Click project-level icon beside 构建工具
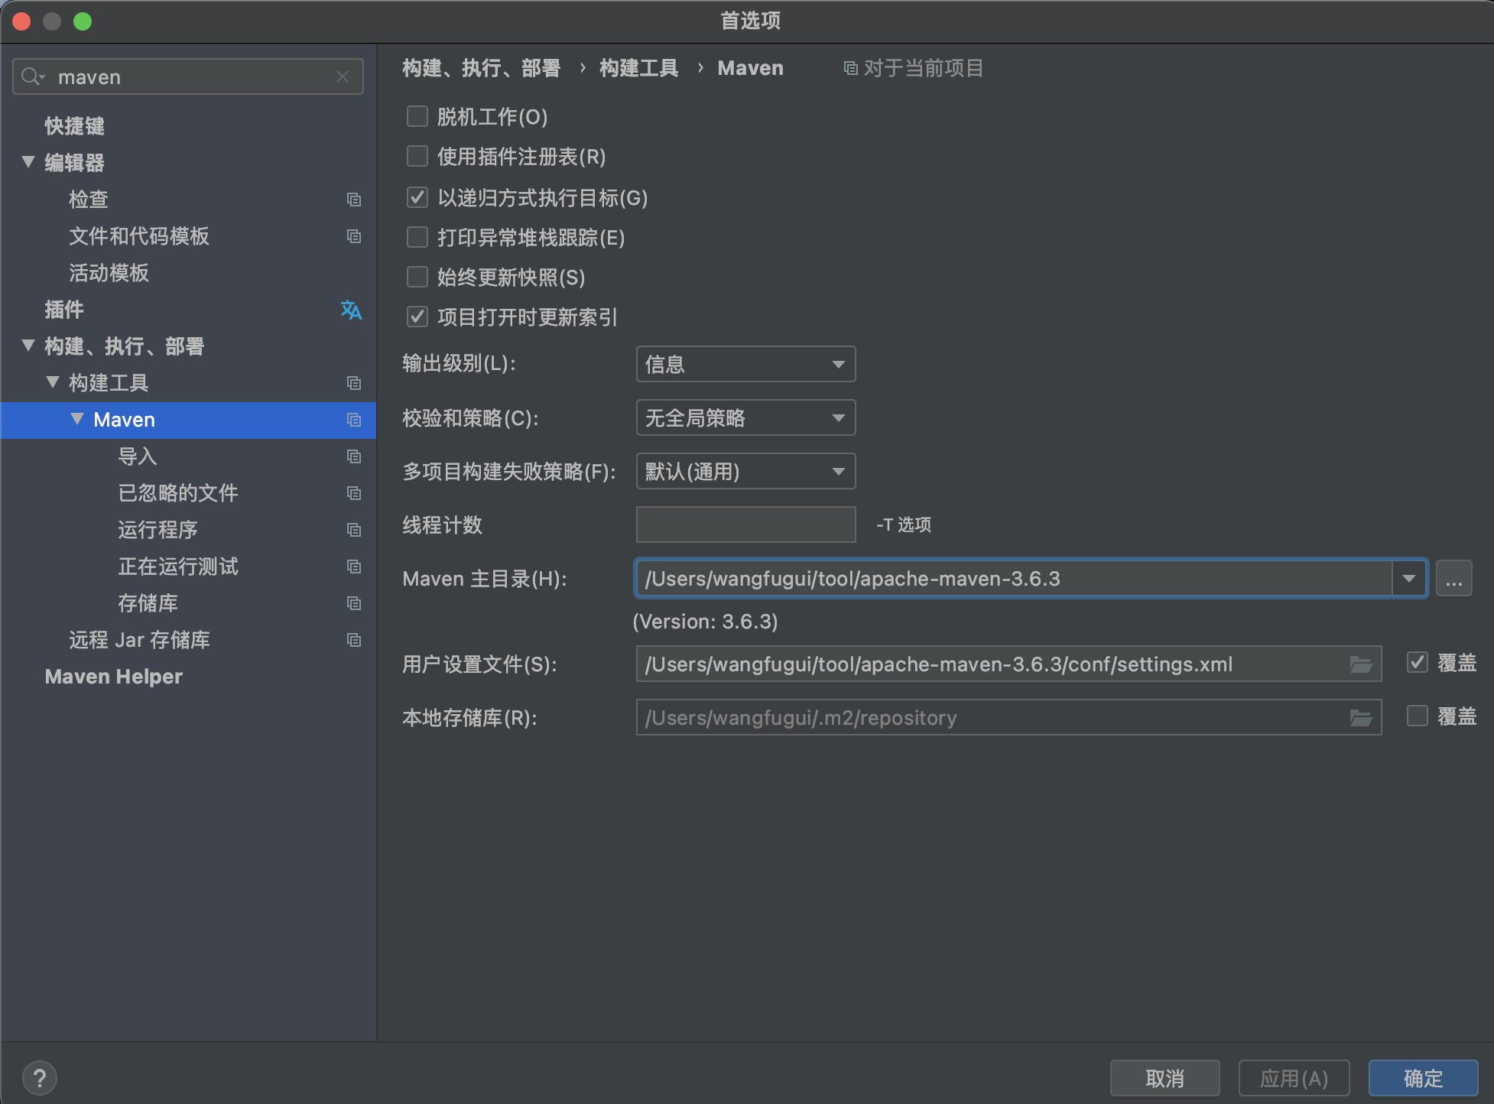The image size is (1494, 1104). coord(353,383)
